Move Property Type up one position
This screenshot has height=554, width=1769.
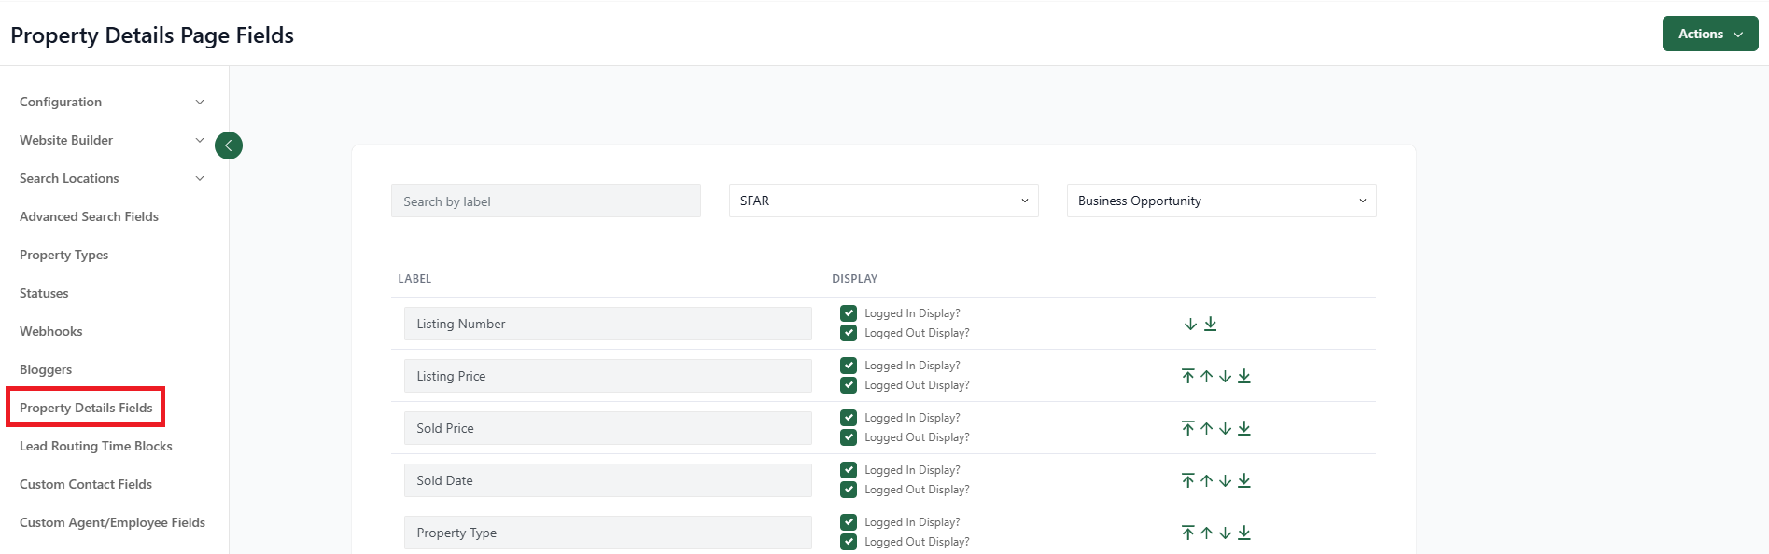(1207, 533)
